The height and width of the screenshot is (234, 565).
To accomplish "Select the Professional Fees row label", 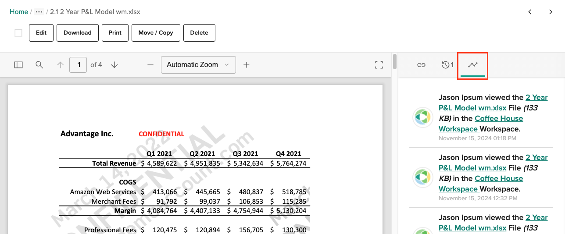I will tap(110, 230).
